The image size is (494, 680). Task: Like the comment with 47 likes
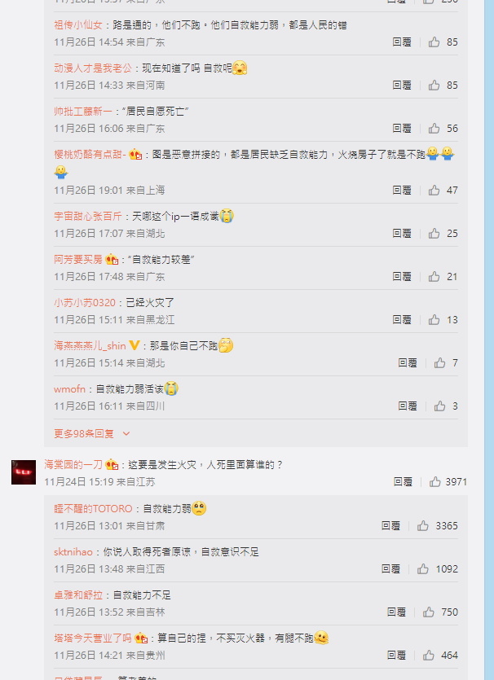[x=434, y=190]
